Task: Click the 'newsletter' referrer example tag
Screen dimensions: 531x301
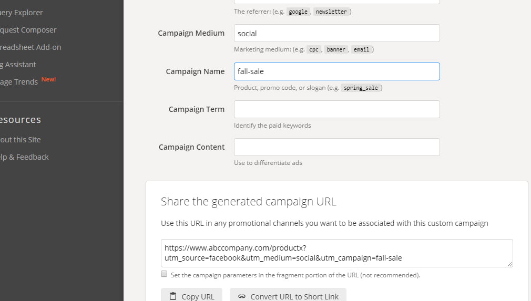Action: click(x=331, y=12)
